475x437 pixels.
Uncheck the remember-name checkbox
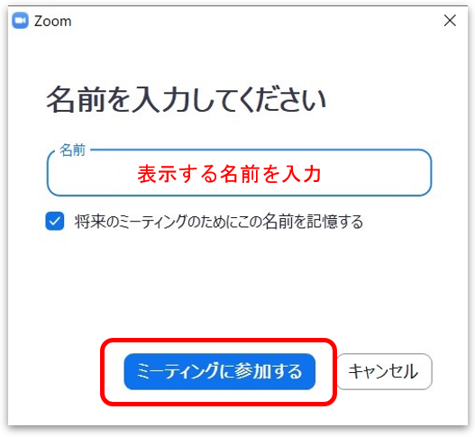55,221
